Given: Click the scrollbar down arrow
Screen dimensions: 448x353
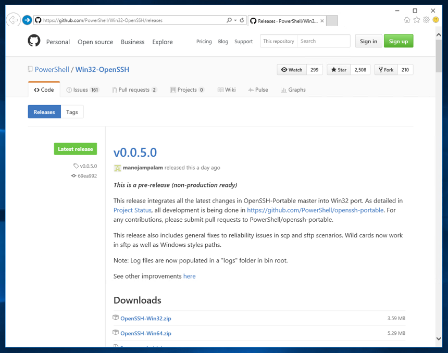Looking at the screenshot, I should 439,339.
